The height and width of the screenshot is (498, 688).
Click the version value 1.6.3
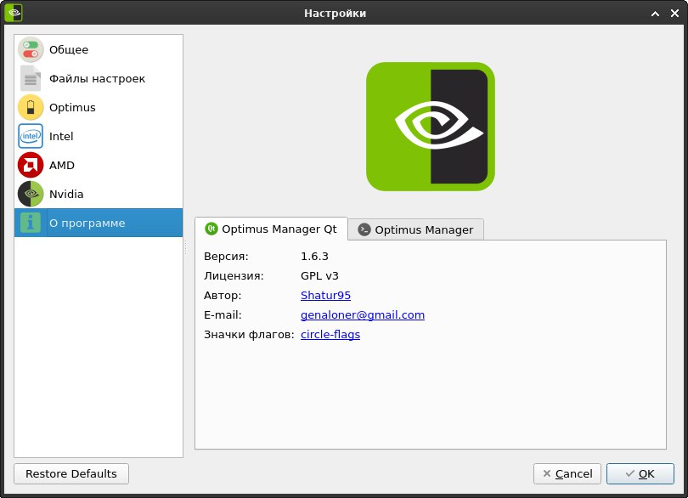click(314, 257)
